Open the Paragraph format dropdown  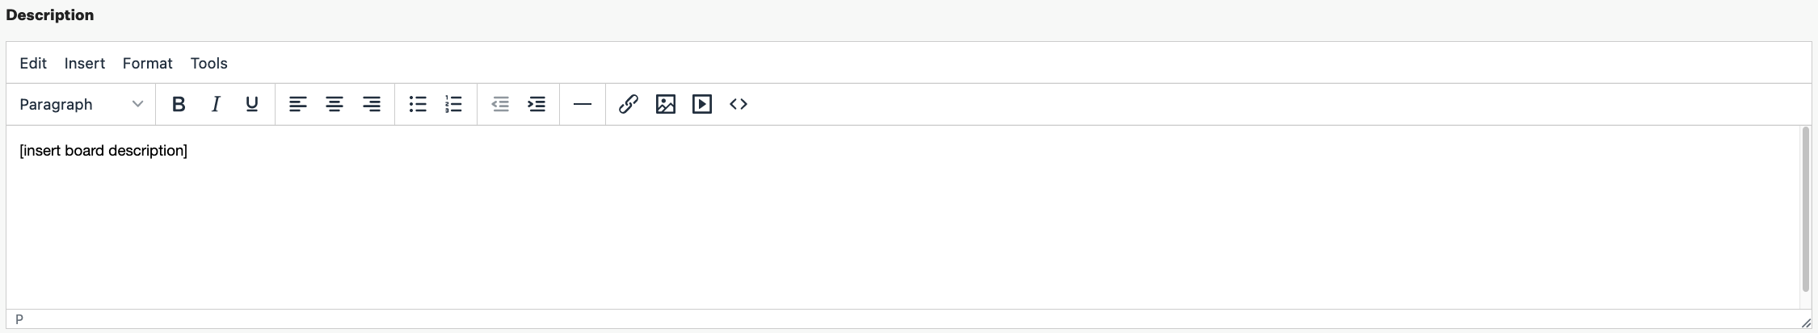[x=81, y=104]
